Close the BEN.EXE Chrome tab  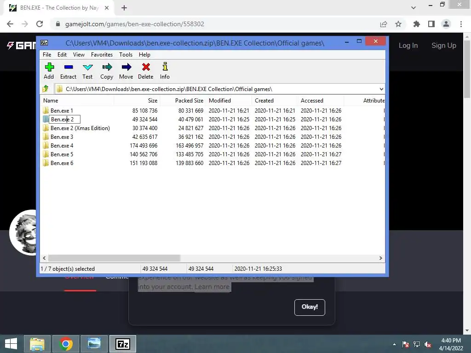(x=107, y=8)
